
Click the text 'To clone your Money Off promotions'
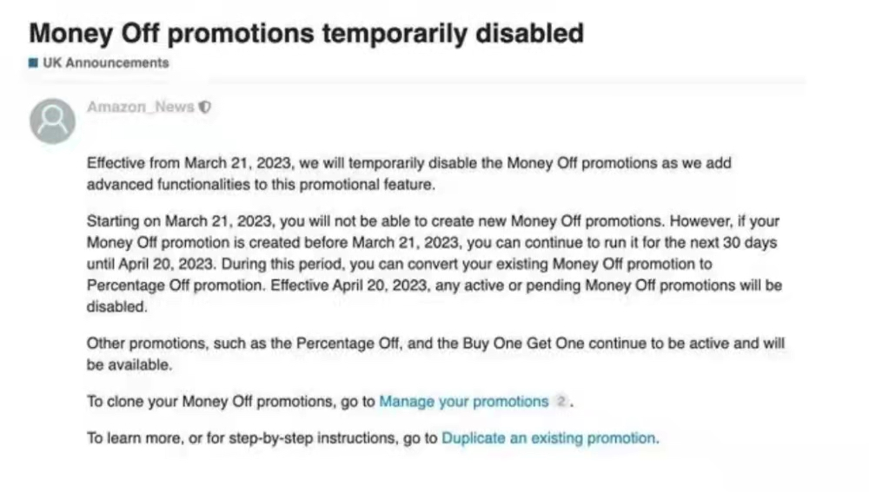pyautogui.click(x=230, y=402)
